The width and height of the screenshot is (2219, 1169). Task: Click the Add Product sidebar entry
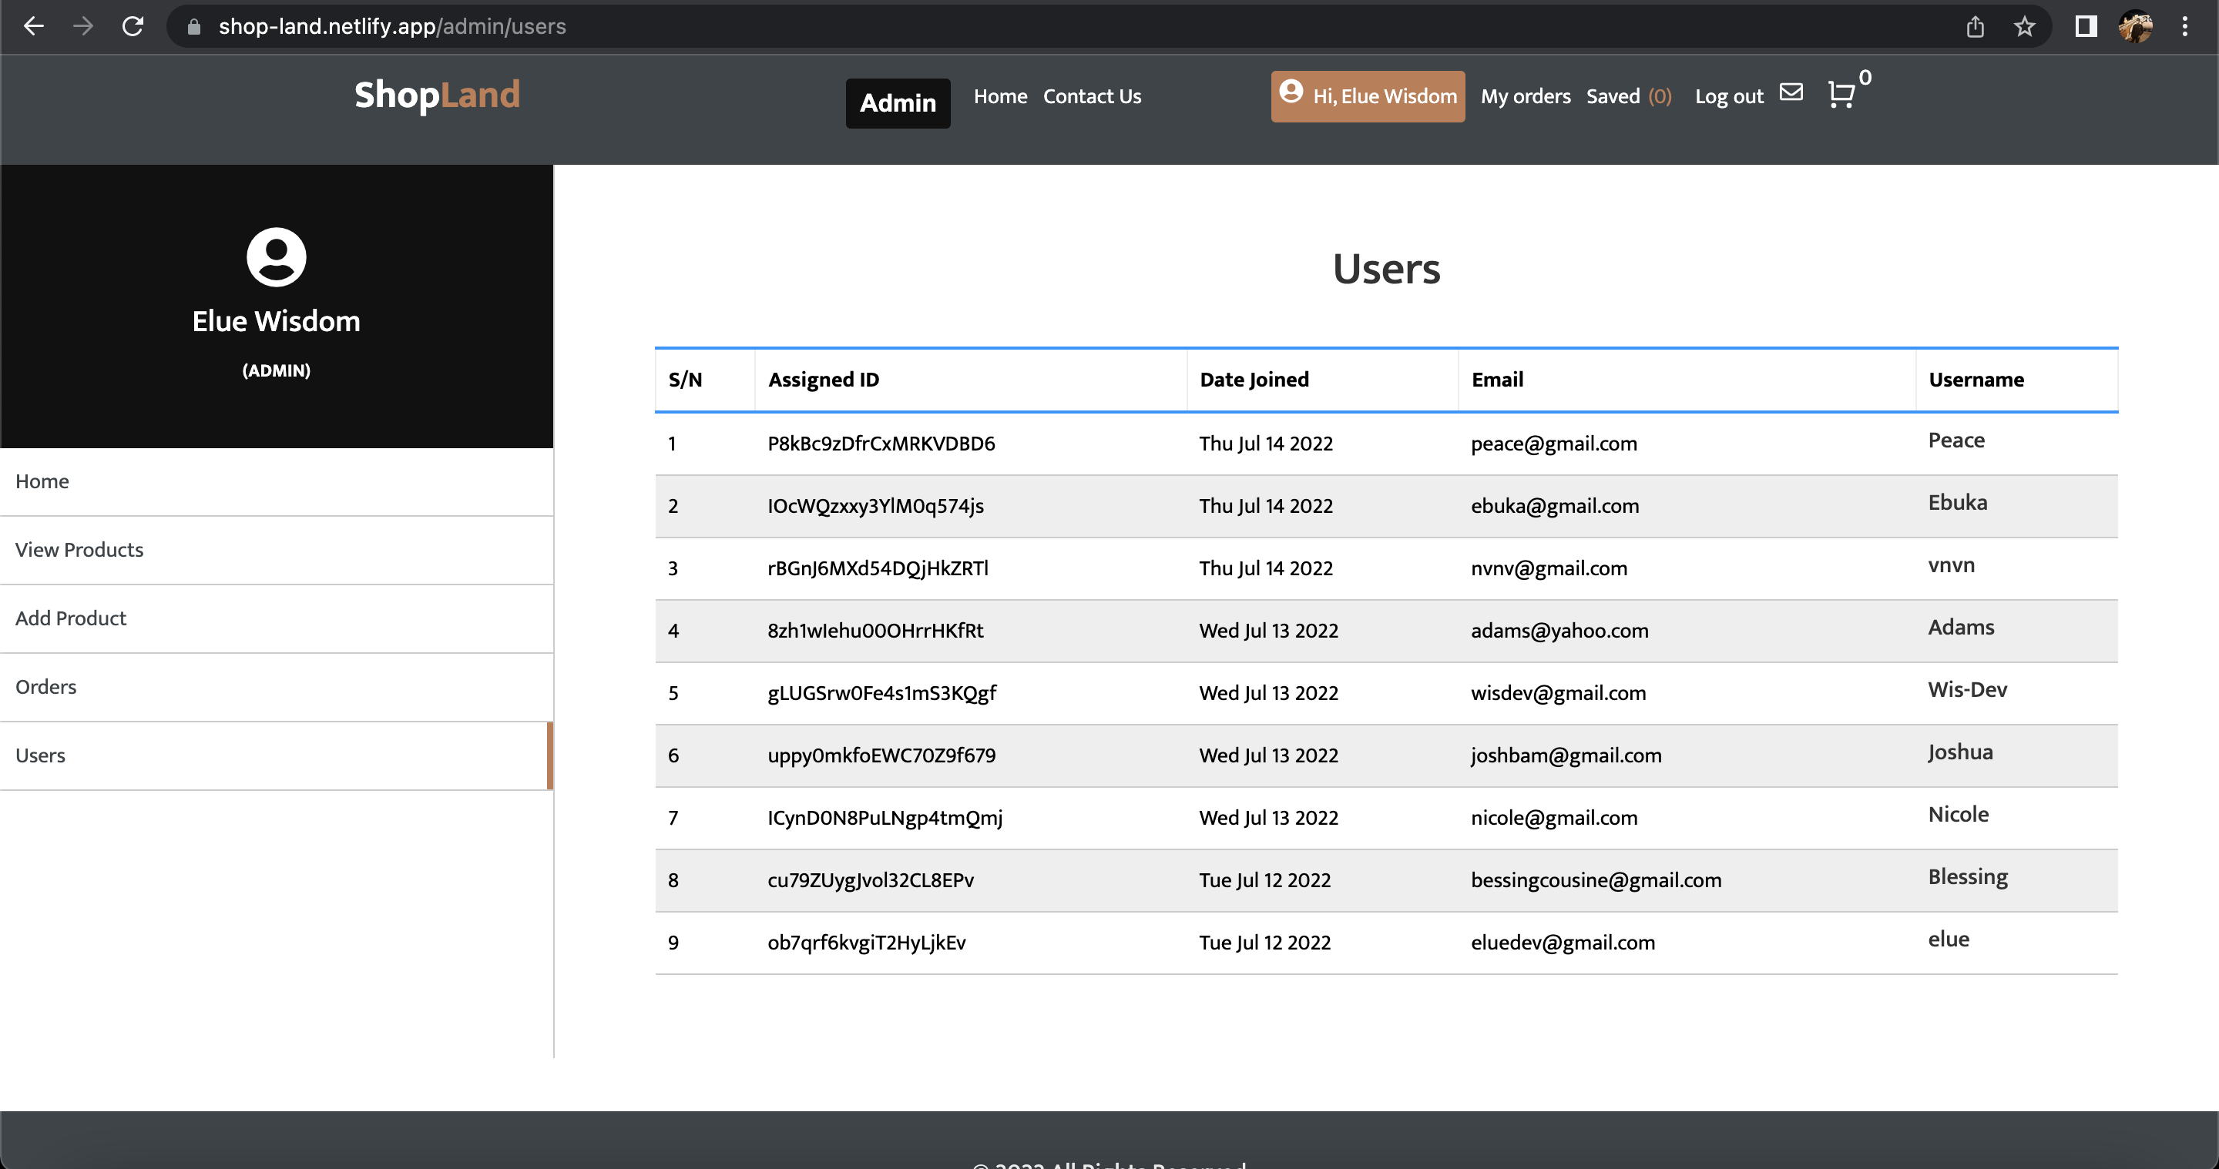click(71, 618)
